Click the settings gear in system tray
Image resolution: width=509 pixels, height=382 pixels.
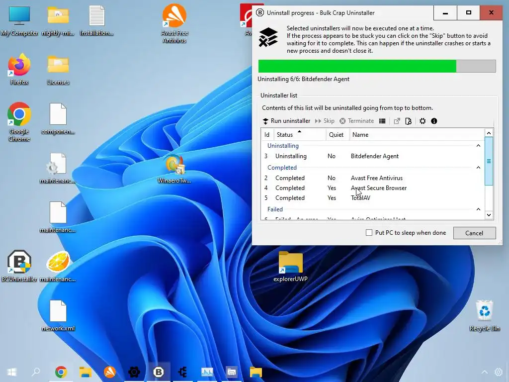pyautogui.click(x=499, y=372)
